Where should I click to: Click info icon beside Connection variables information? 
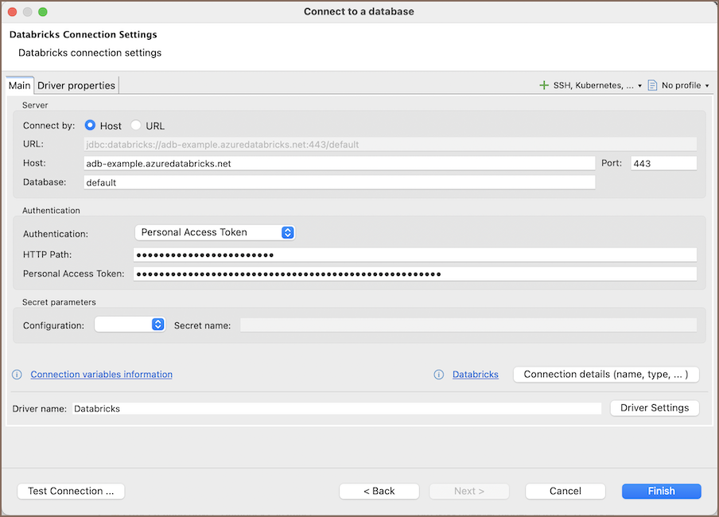17,375
